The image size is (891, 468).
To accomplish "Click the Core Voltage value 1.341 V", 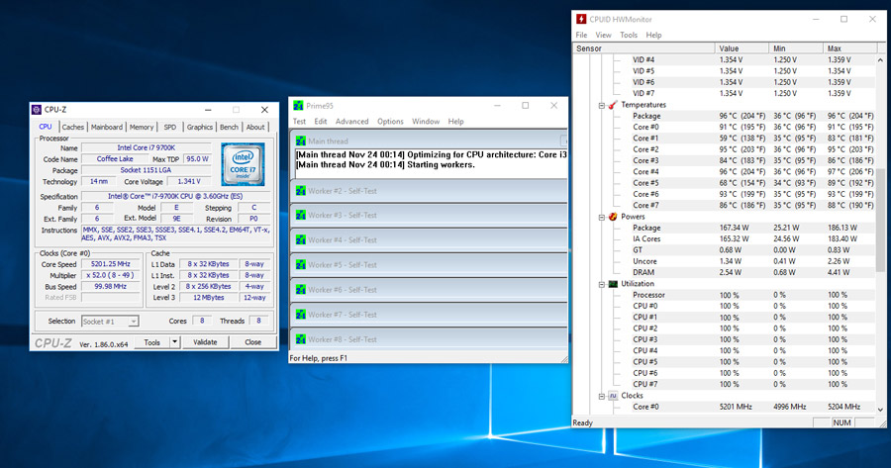I will click(x=189, y=182).
